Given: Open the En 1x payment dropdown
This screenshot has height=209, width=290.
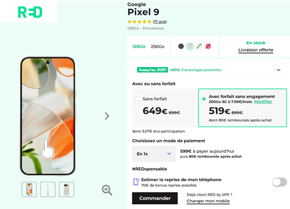Looking at the screenshot, I should (154, 154).
